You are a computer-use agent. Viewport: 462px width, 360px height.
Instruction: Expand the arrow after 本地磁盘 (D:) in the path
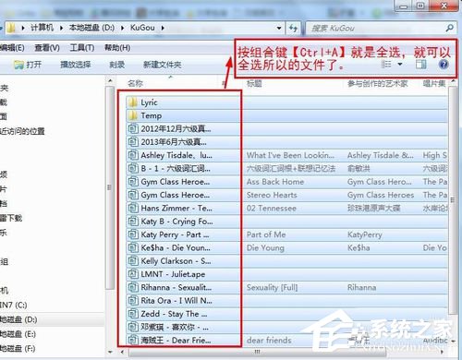[123, 28]
